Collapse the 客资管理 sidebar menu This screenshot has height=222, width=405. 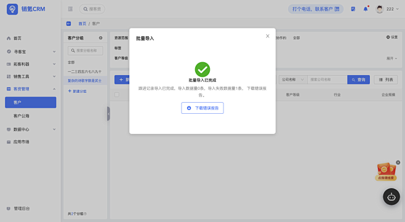coord(31,89)
